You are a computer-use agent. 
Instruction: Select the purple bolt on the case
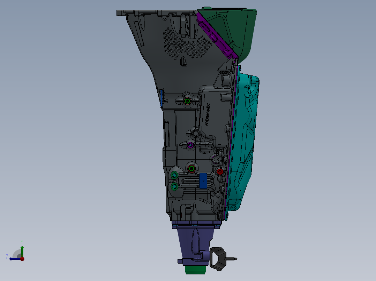pos(190,145)
